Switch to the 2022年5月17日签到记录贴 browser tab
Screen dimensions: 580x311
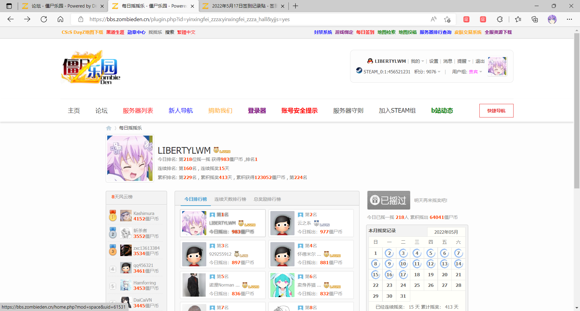[243, 6]
